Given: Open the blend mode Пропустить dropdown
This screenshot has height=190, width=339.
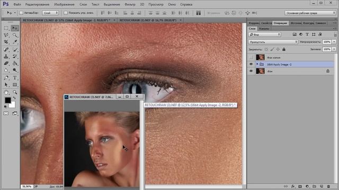Looking at the screenshot, I should (x=273, y=42).
